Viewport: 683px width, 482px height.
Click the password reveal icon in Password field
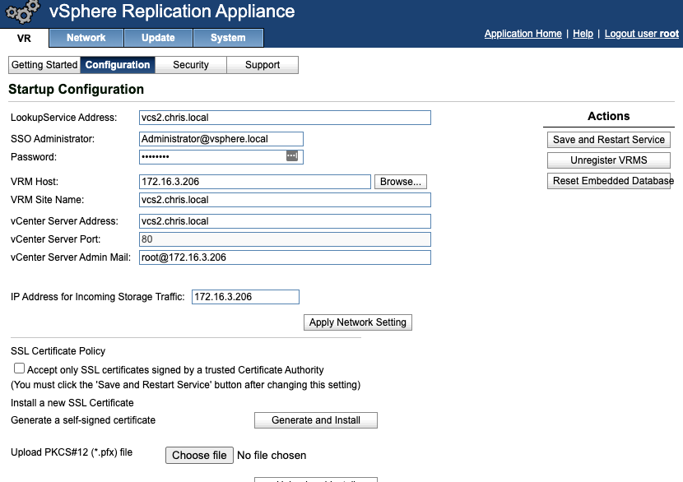(292, 156)
